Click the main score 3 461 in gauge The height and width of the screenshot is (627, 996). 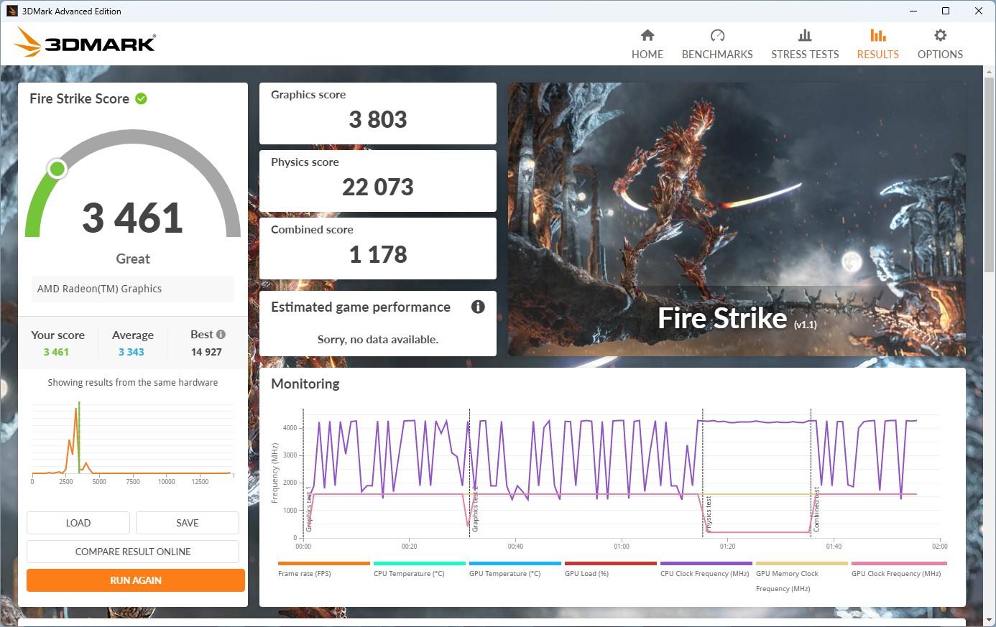click(x=132, y=218)
